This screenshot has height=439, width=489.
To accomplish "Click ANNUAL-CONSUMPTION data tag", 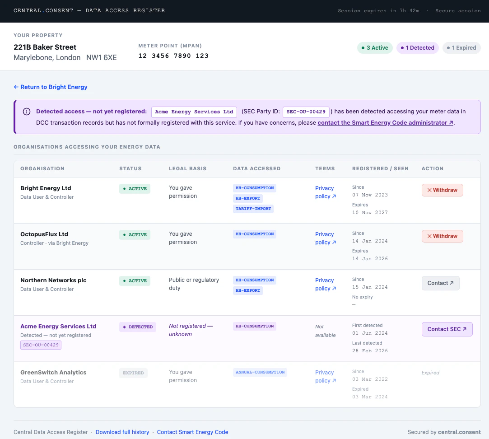I will pyautogui.click(x=260, y=372).
